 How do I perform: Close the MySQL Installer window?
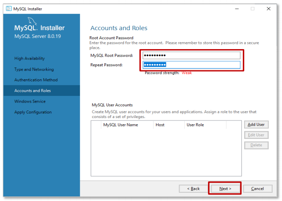tap(269, 9)
